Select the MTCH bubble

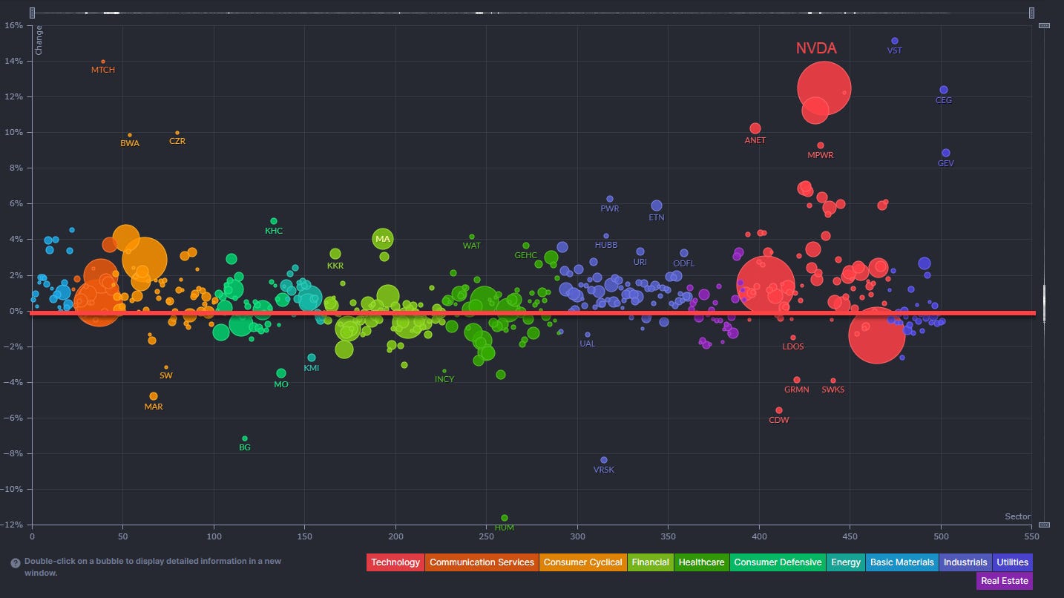click(103, 62)
